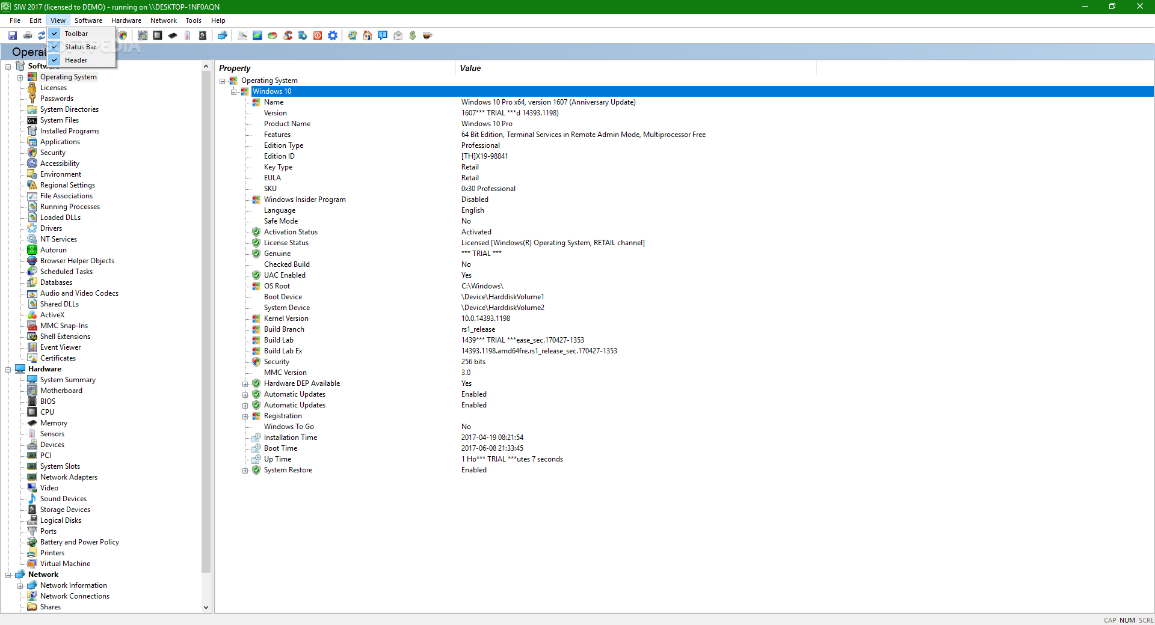Click the Value column header
Screen dimensions: 1155x625
point(636,69)
